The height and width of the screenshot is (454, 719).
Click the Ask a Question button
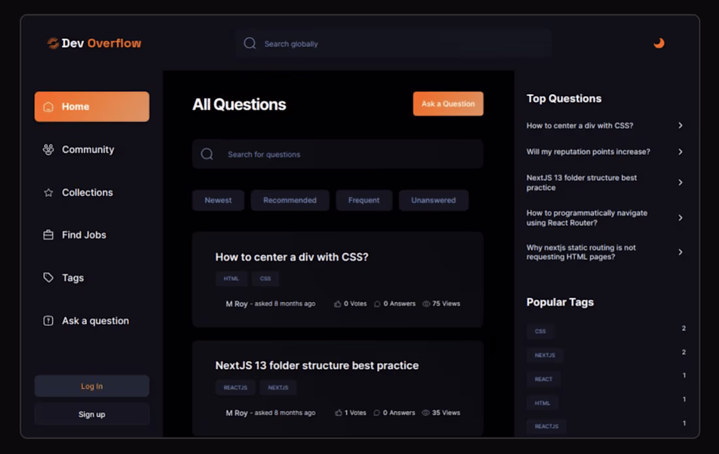448,103
